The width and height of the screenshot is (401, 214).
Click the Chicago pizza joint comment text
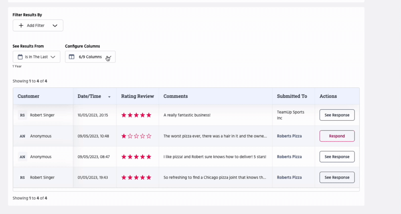click(x=215, y=177)
